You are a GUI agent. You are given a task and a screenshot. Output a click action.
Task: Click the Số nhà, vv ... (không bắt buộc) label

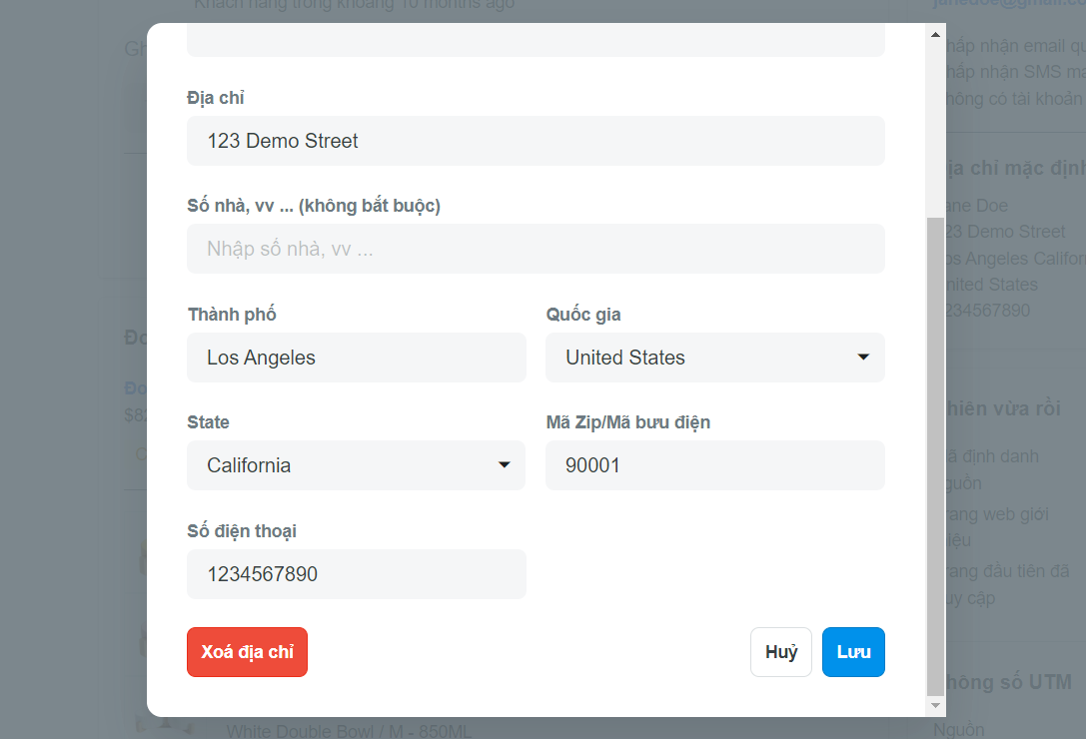click(x=314, y=206)
